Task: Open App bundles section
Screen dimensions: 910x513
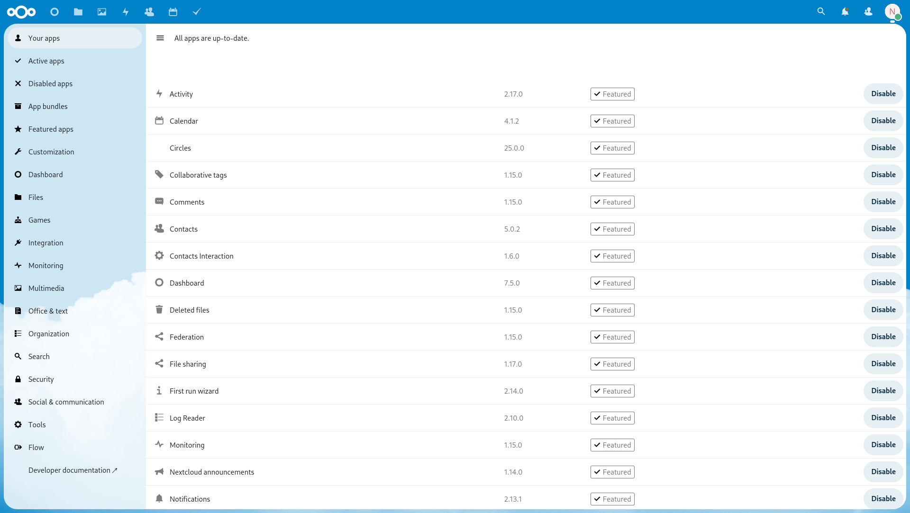Action: [75, 106]
